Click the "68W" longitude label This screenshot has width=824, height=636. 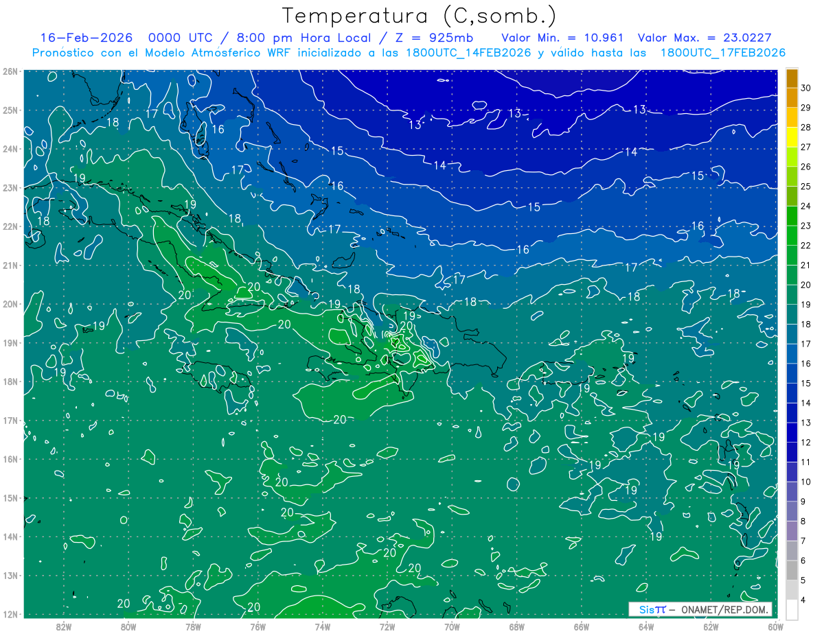(516, 626)
